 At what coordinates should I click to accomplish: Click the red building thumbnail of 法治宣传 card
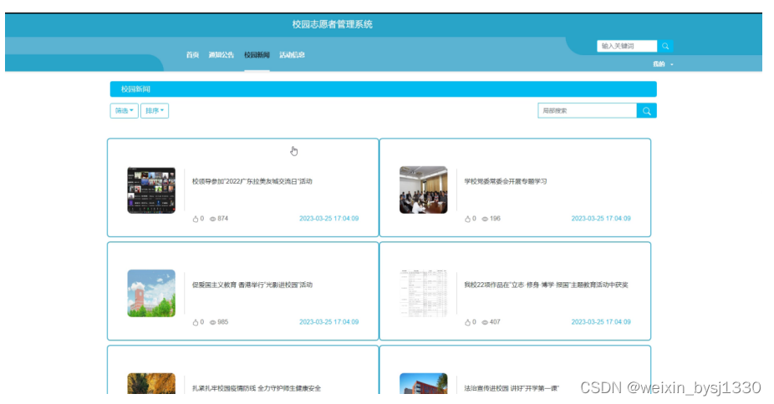tap(424, 383)
